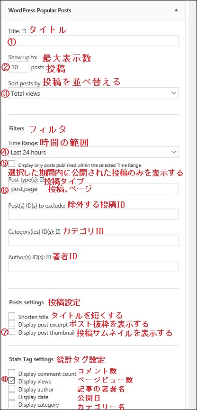Open the Sort posts by dropdown

[93, 93]
